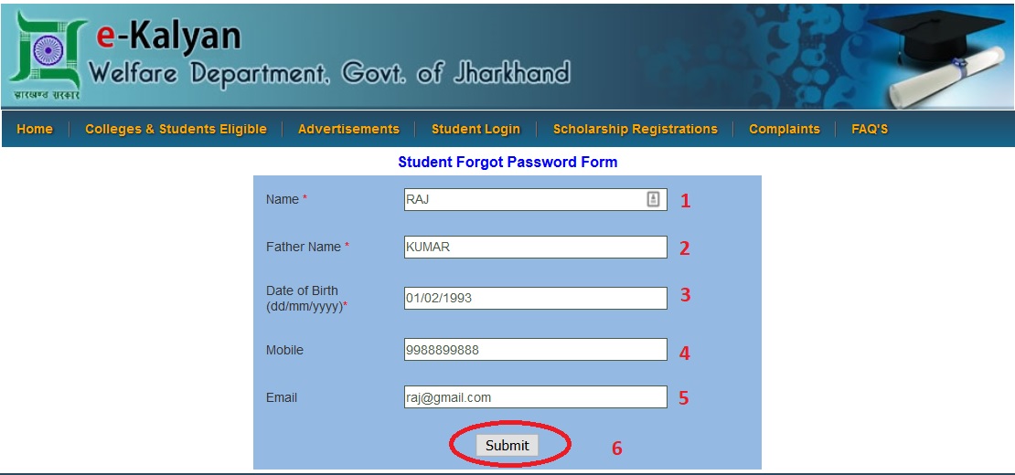This screenshot has height=475, width=1015.
Task: Open Colleges & Students Eligible menu
Action: click(x=176, y=129)
